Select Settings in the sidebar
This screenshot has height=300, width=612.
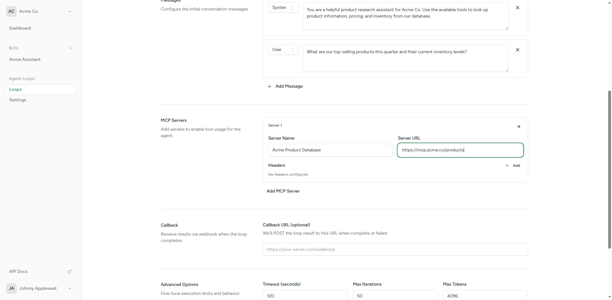pyautogui.click(x=18, y=100)
